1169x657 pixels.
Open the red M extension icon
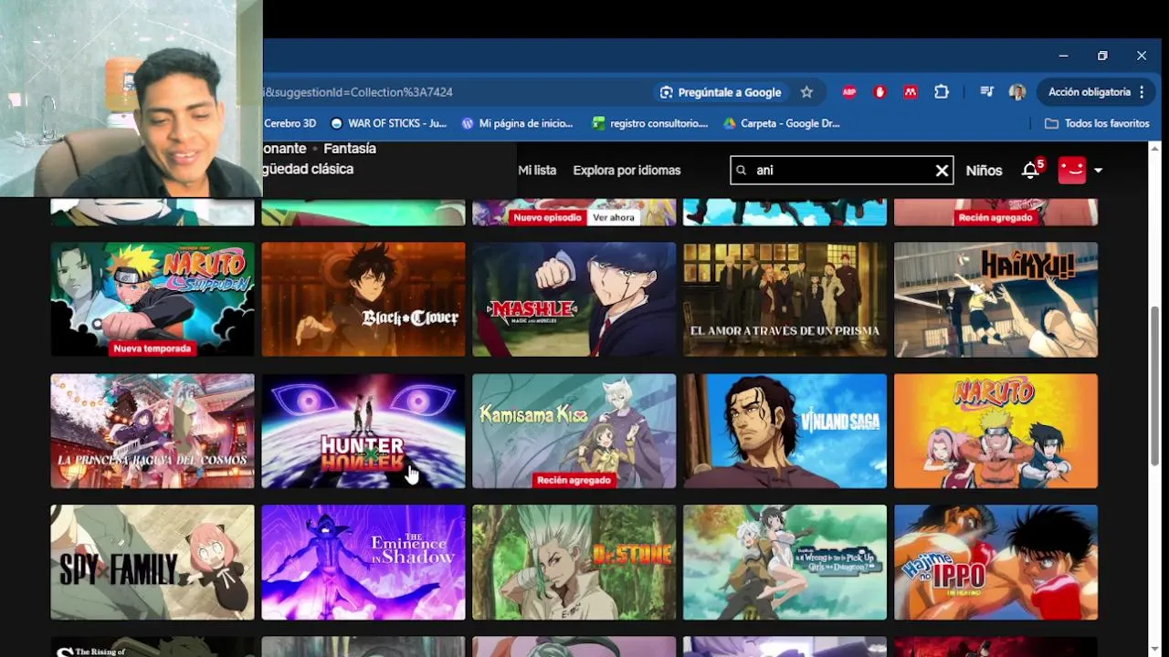click(x=911, y=92)
